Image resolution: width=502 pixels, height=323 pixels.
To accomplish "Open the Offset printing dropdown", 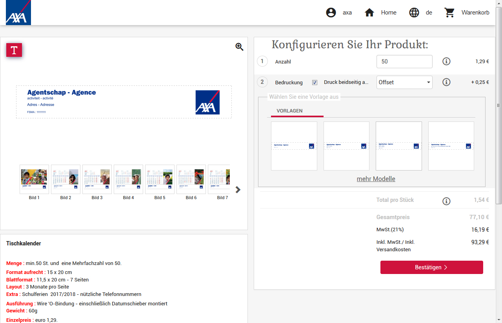I will click(x=404, y=82).
